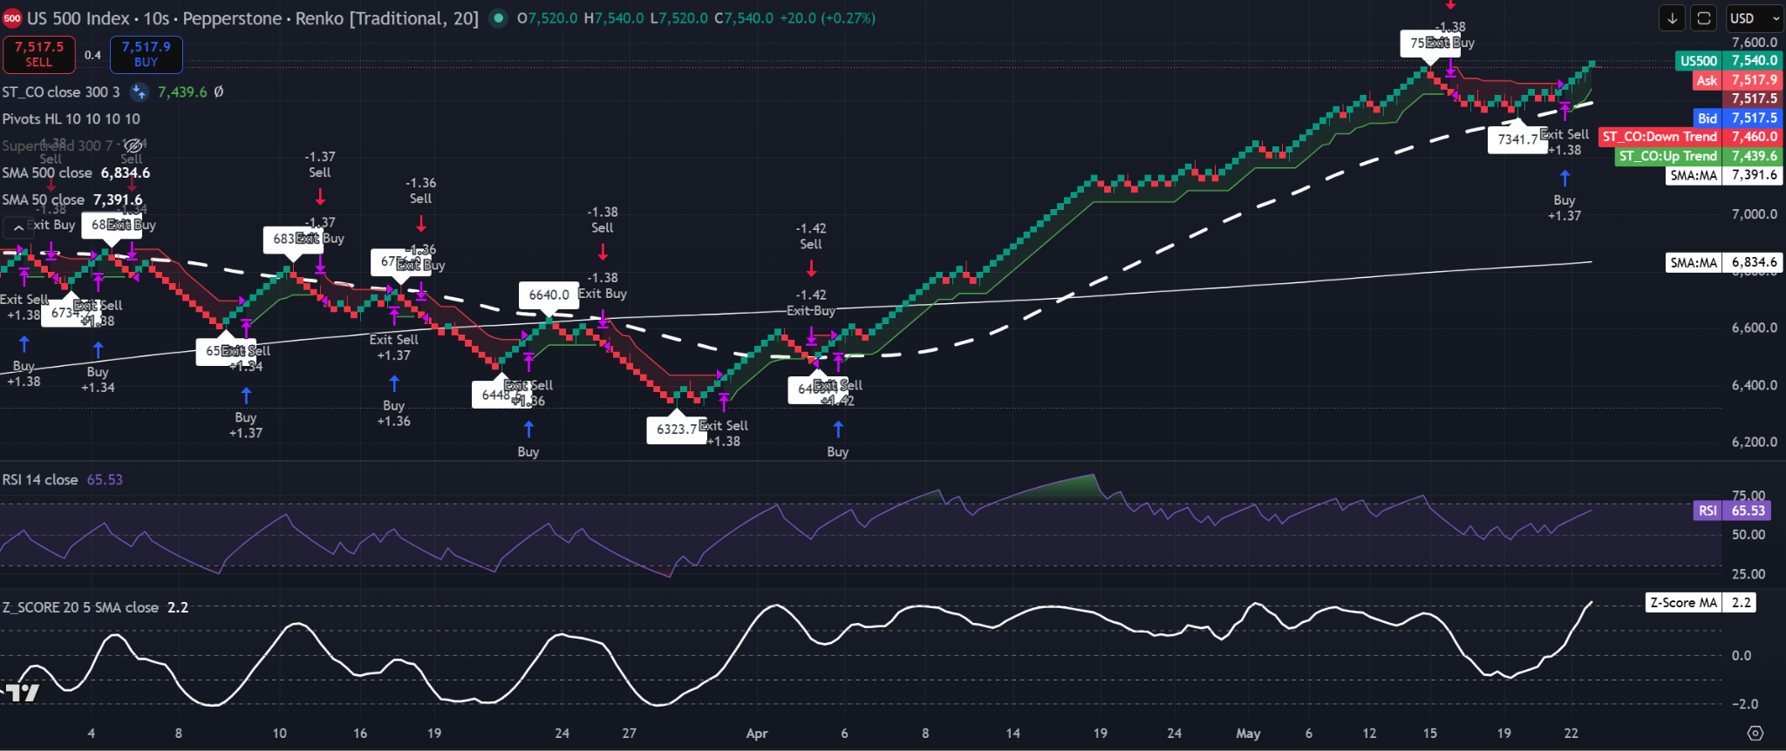The height and width of the screenshot is (751, 1786).
Task: Click the Apr marker on the time axis
Action: point(757,734)
